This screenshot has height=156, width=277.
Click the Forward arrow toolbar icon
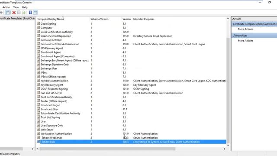click(x=1, y=13)
